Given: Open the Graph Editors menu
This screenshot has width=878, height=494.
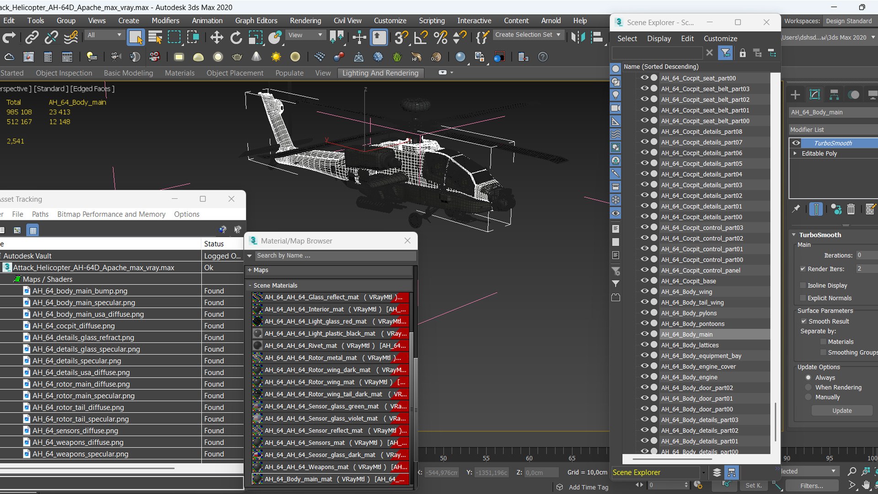Looking at the screenshot, I should [256, 21].
